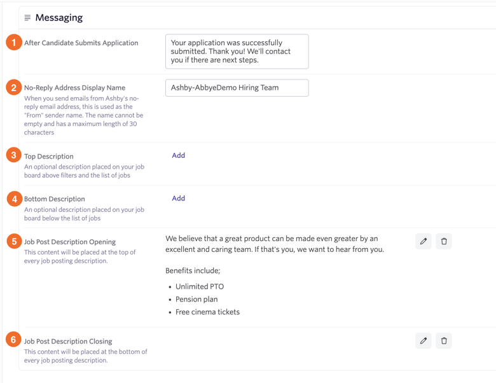Image resolution: width=496 pixels, height=383 pixels.
Task: Click the 'Job Post Description Closing' label
Action: [68, 341]
